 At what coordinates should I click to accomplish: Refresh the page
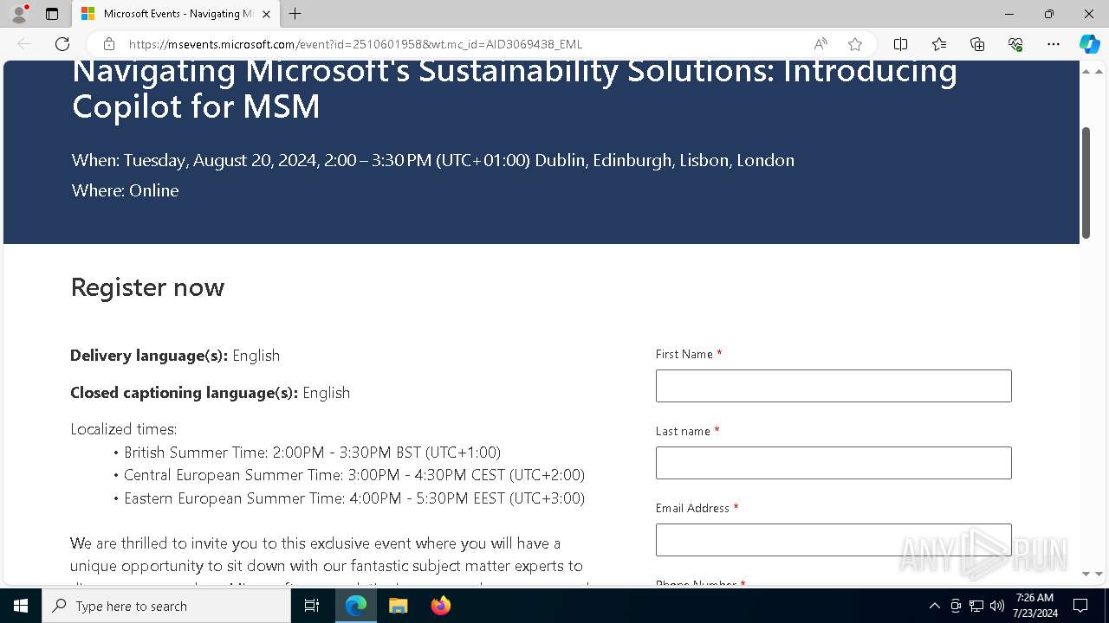coord(62,44)
